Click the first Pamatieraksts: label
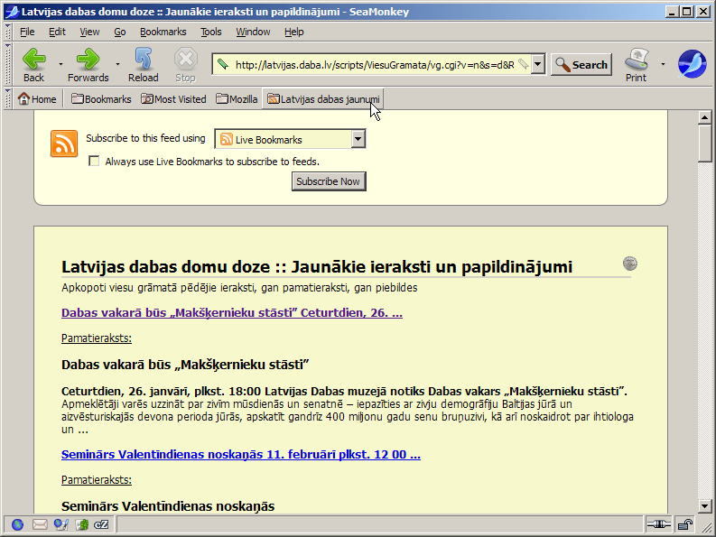Screen dimensions: 716x537 pos(97,338)
